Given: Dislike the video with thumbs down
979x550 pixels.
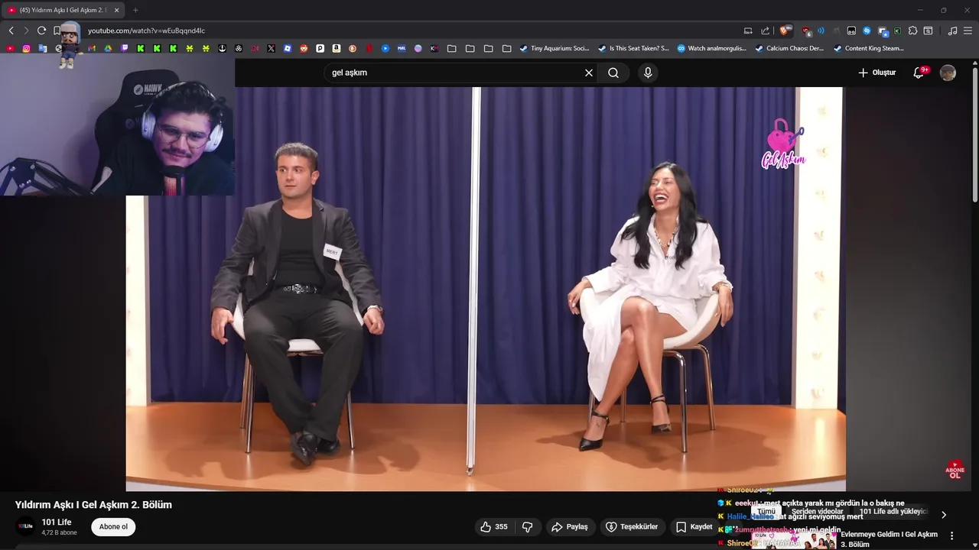Looking at the screenshot, I should (x=527, y=527).
